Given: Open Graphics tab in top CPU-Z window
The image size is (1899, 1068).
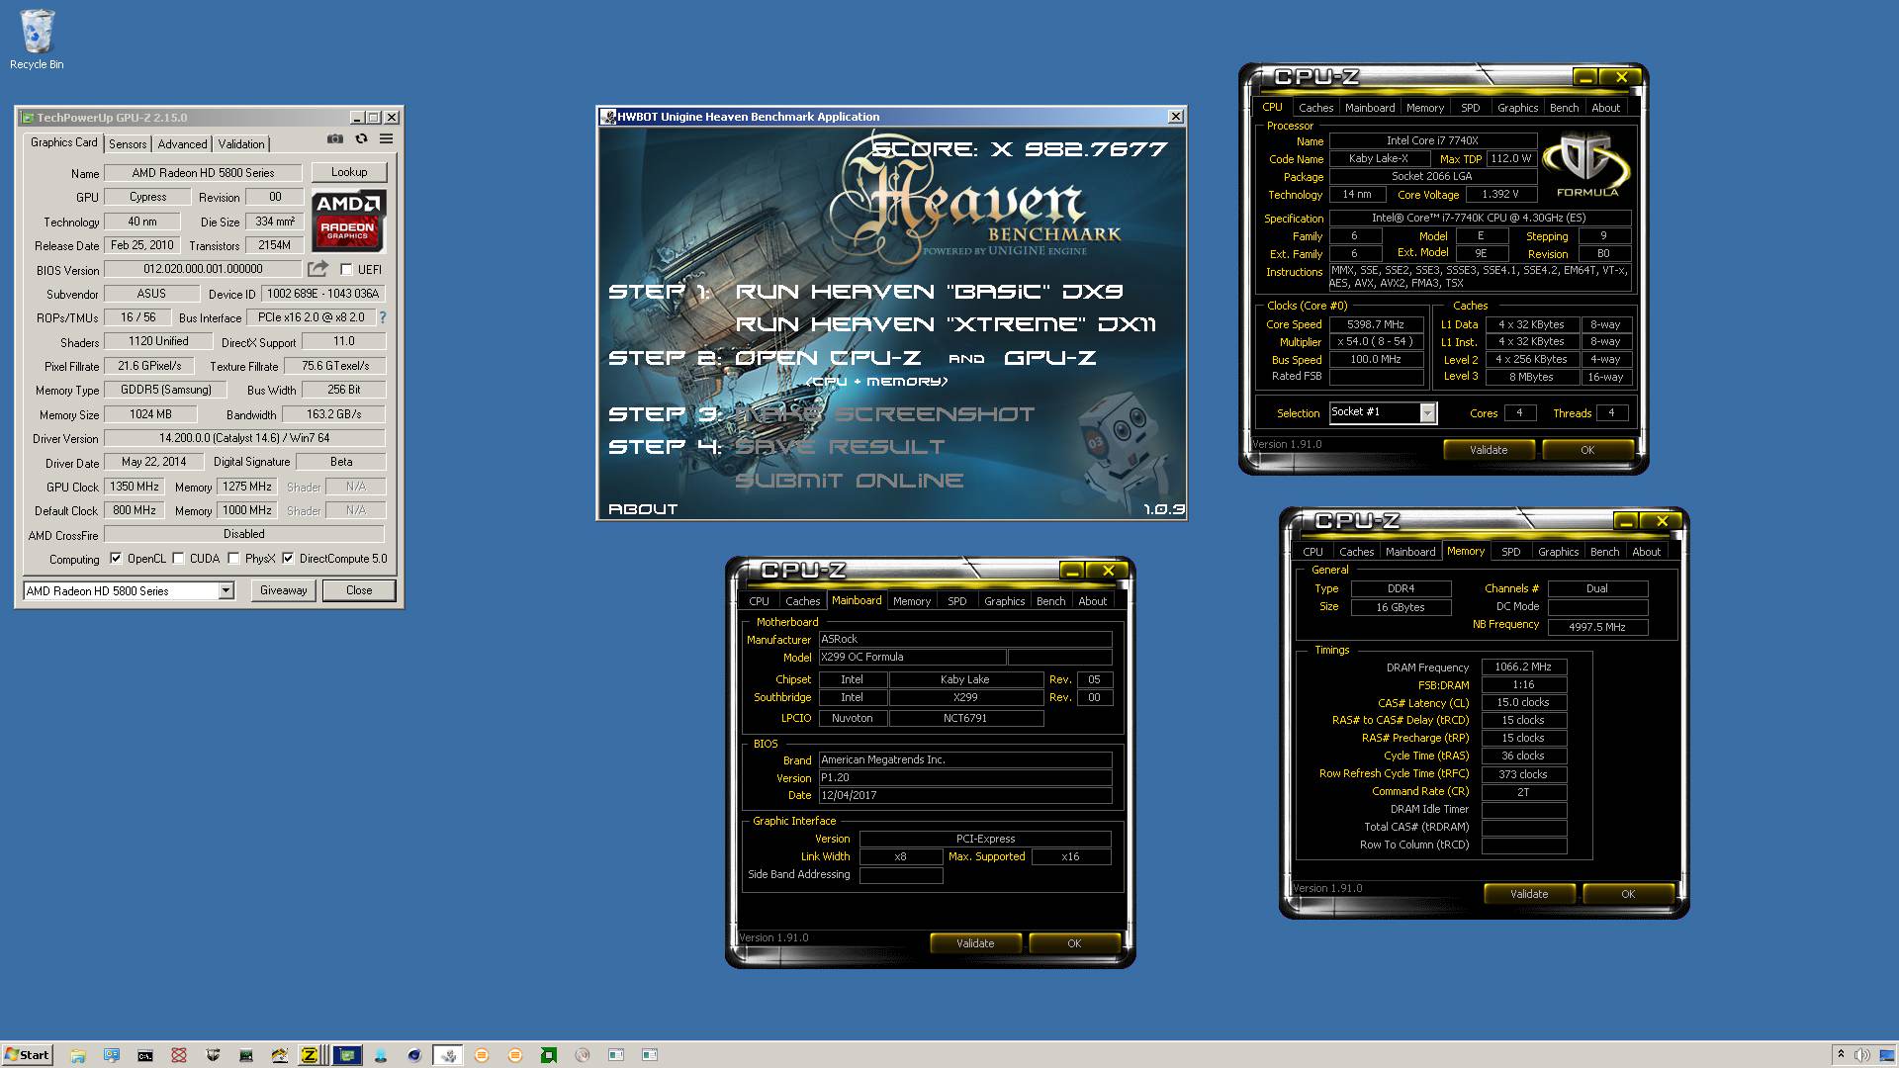Looking at the screenshot, I should (x=1517, y=108).
